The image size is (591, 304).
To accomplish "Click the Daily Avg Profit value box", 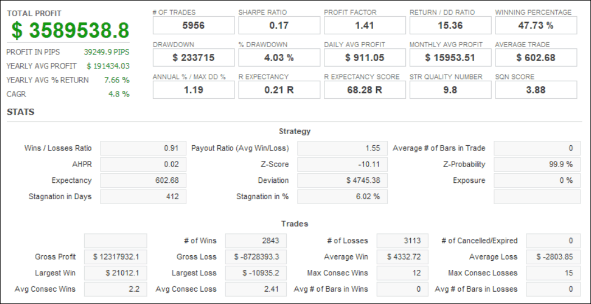I will click(365, 57).
